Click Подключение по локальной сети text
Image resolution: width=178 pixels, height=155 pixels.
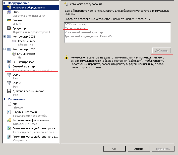tap(35, 70)
